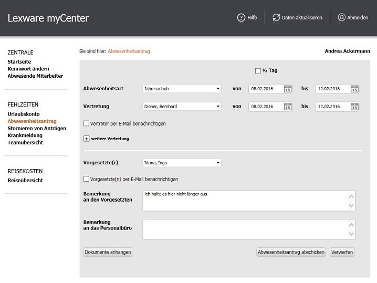Open Teamübersicht in the sidebar
Viewport: 377px width, 283px height.
point(25,143)
